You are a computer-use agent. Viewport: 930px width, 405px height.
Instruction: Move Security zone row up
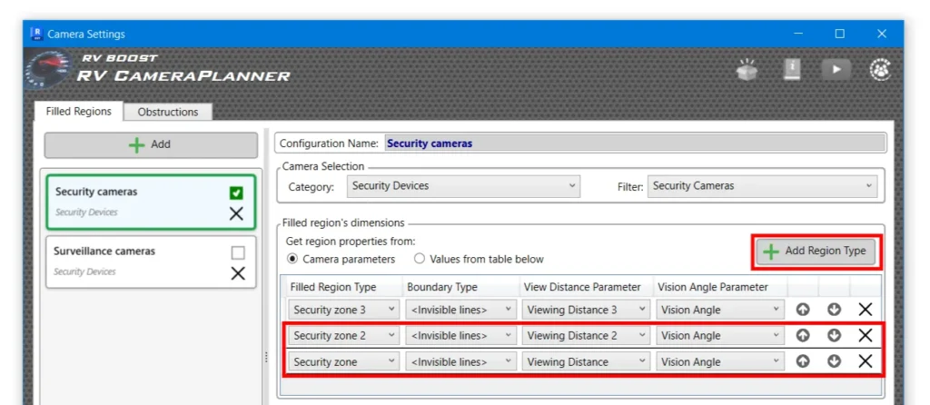click(803, 361)
